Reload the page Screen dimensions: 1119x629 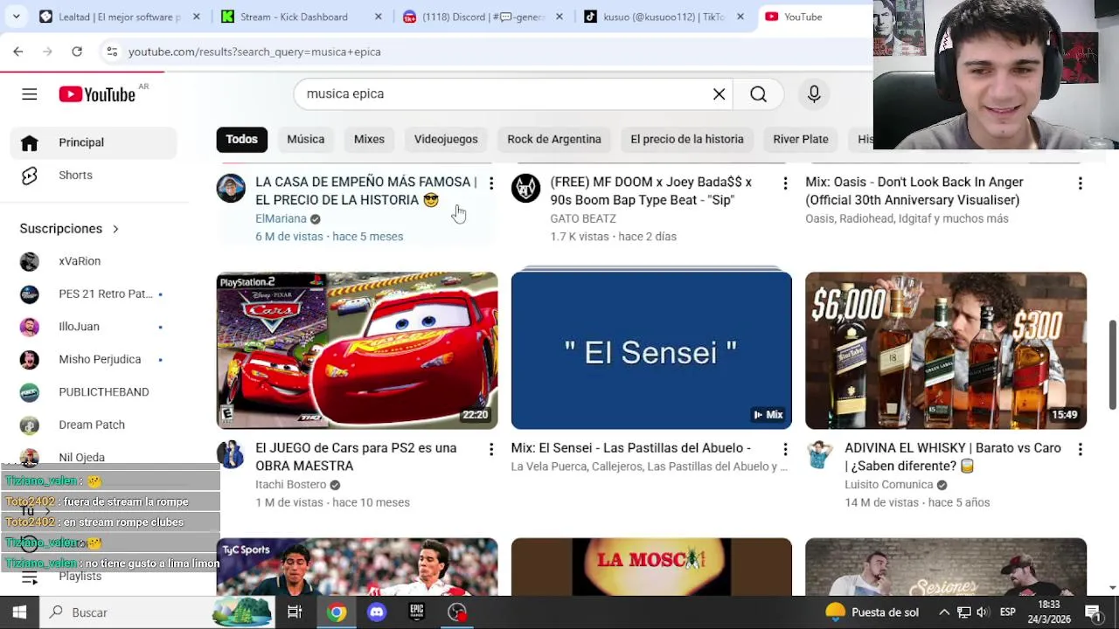pos(77,52)
